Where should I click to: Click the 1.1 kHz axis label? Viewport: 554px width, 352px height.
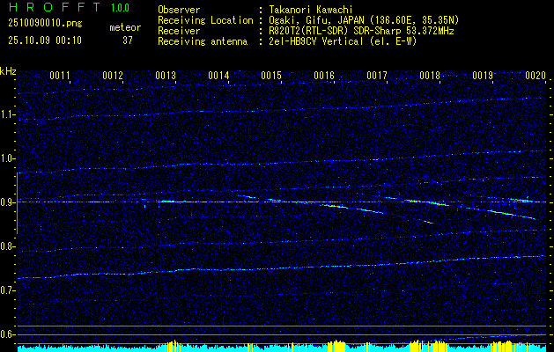pos(8,114)
